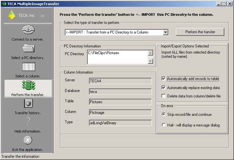Click the 'Transfer the information' status bar text

click(20, 156)
